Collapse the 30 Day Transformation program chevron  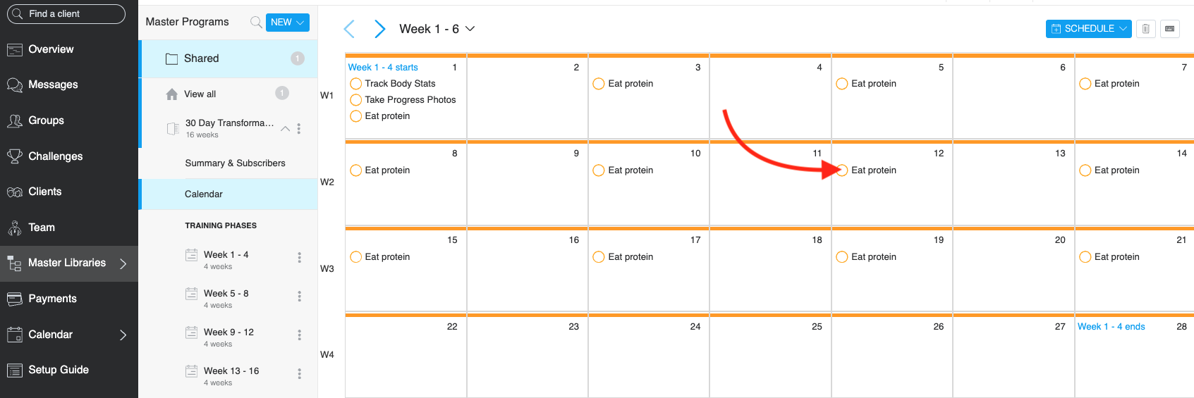(x=286, y=129)
